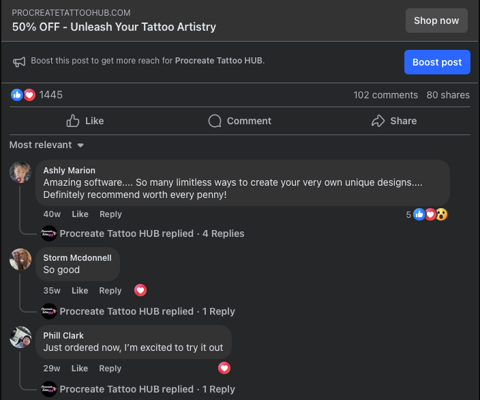This screenshot has width=480, height=400.
Task: Like Ashly Marion's comment
Action: 80,214
